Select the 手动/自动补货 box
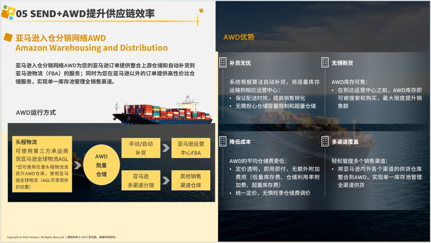Viewport: 431px width, 243px height. (x=141, y=148)
